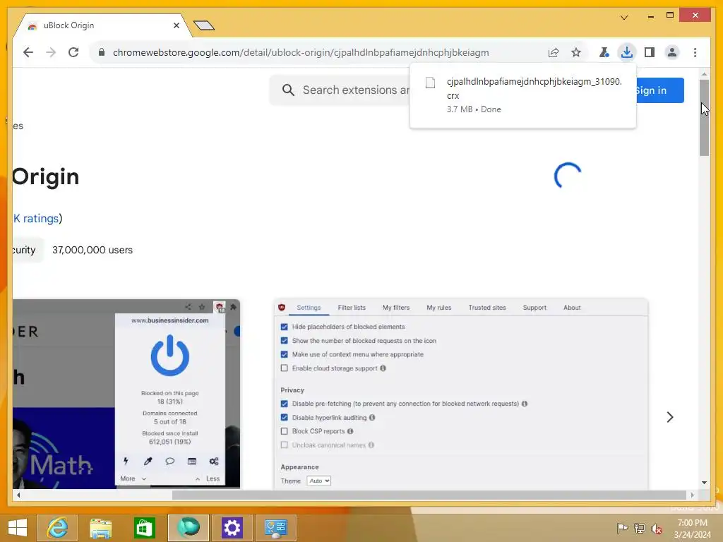Click the blue power button in screenshot
Image resolution: width=723 pixels, height=542 pixels.
(x=169, y=356)
